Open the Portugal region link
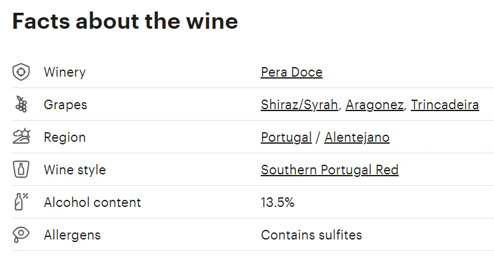Viewport: 494px width, 258px height. click(286, 137)
